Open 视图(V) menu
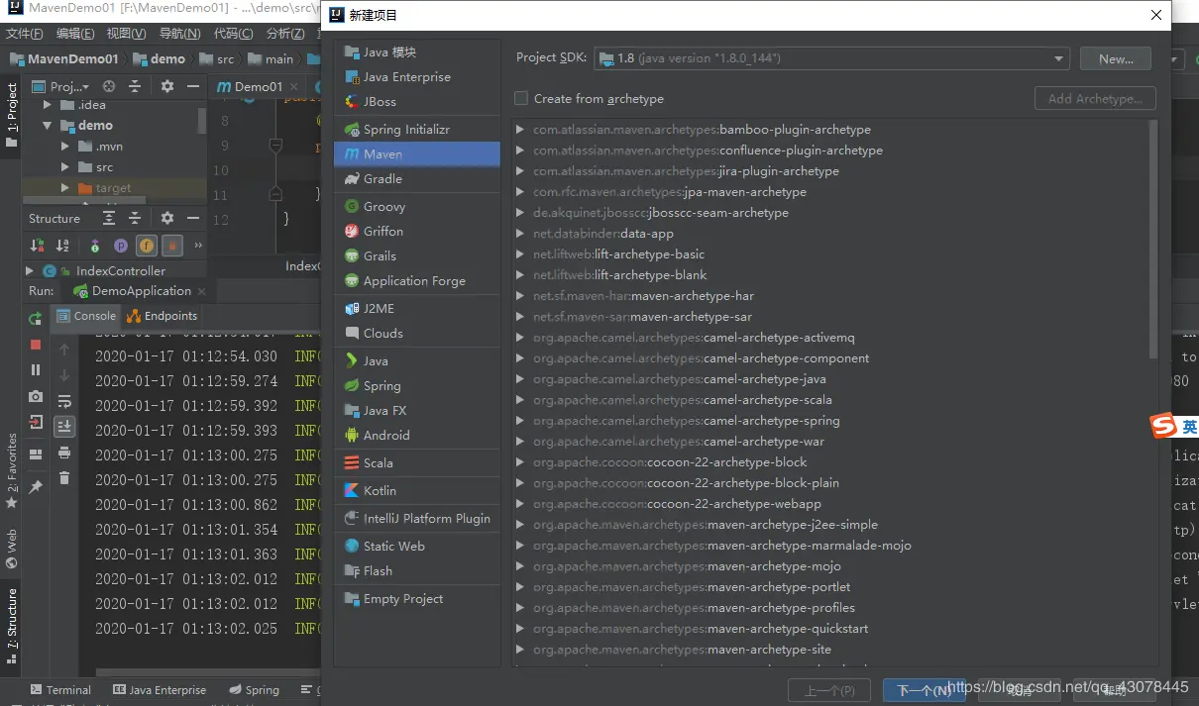The height and width of the screenshot is (706, 1199). tap(127, 34)
